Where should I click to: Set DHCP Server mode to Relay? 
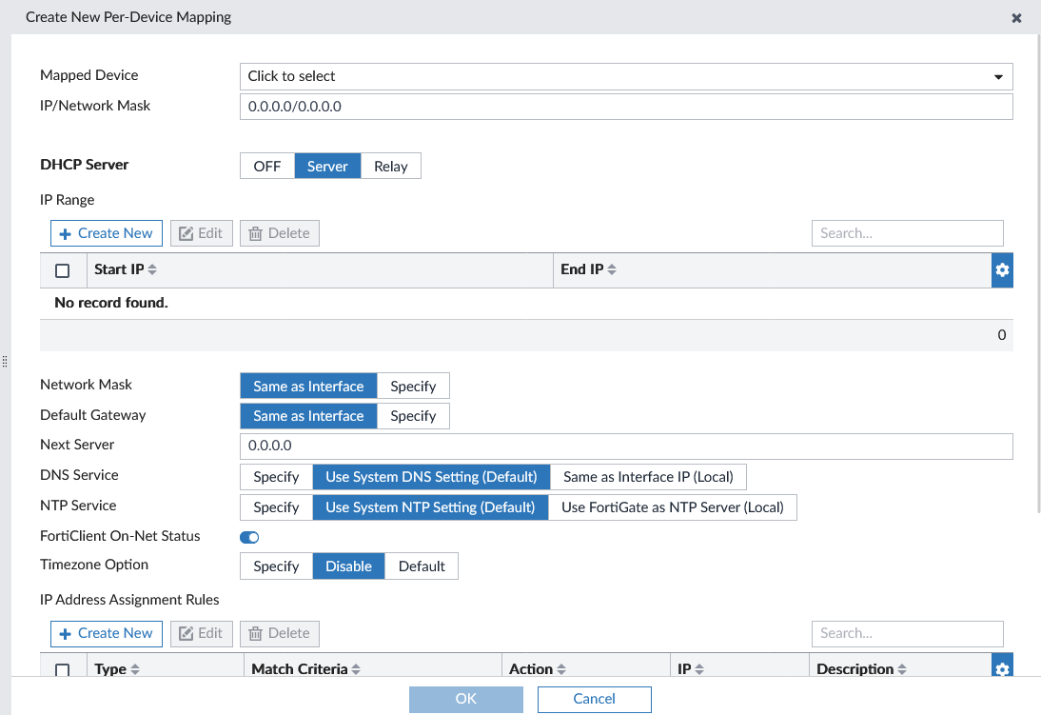coord(390,166)
